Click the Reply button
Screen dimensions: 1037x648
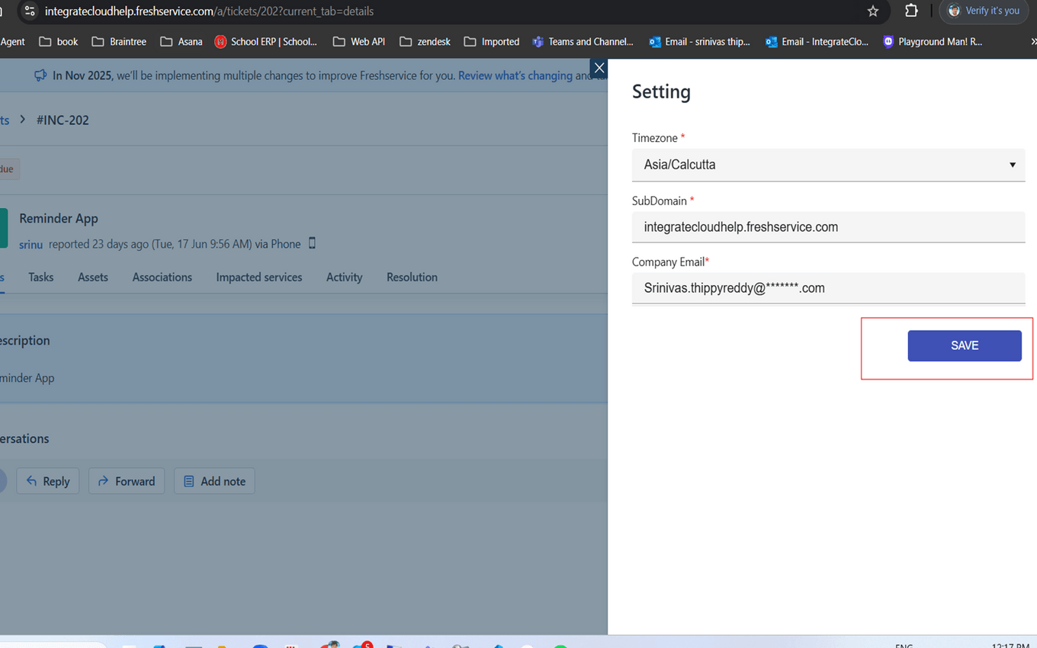[48, 481]
